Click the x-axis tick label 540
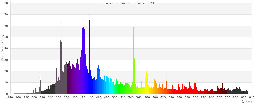Viewport: 257px width, 103px height. click(x=131, y=97)
